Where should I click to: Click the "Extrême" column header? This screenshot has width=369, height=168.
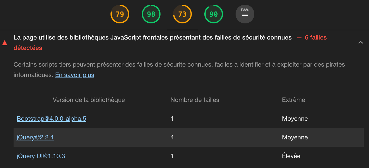(x=293, y=100)
